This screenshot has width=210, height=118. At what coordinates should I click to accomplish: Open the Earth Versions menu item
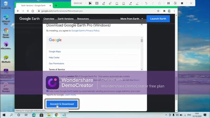tap(66, 19)
